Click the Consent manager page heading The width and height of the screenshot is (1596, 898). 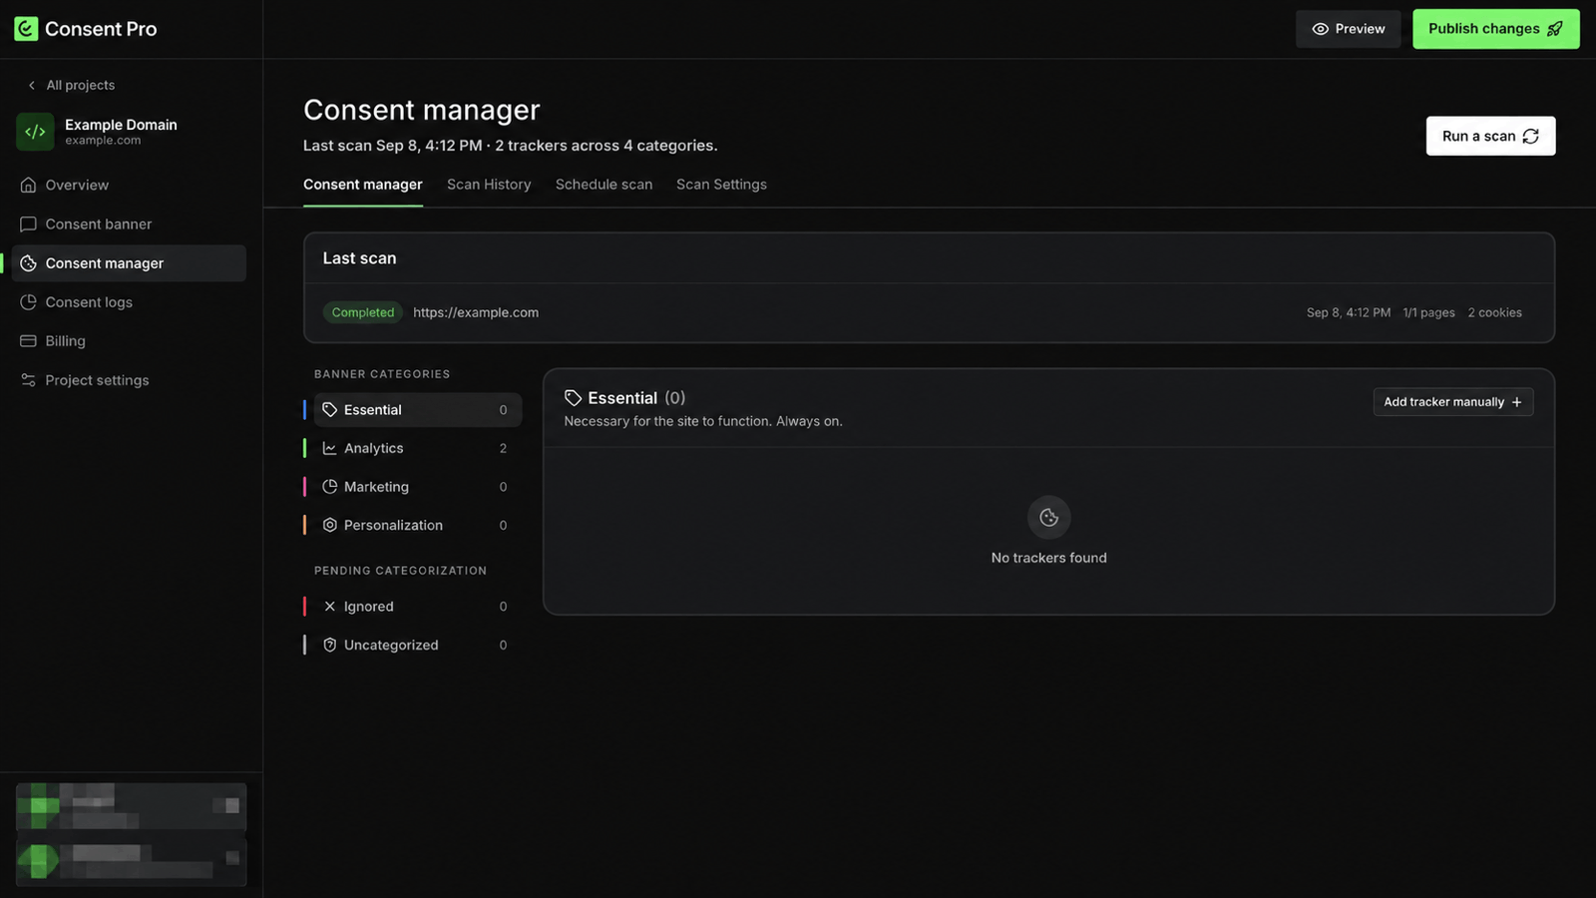[421, 110]
